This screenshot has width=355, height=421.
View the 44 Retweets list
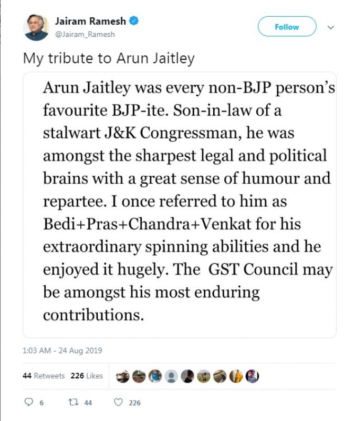[44, 376]
